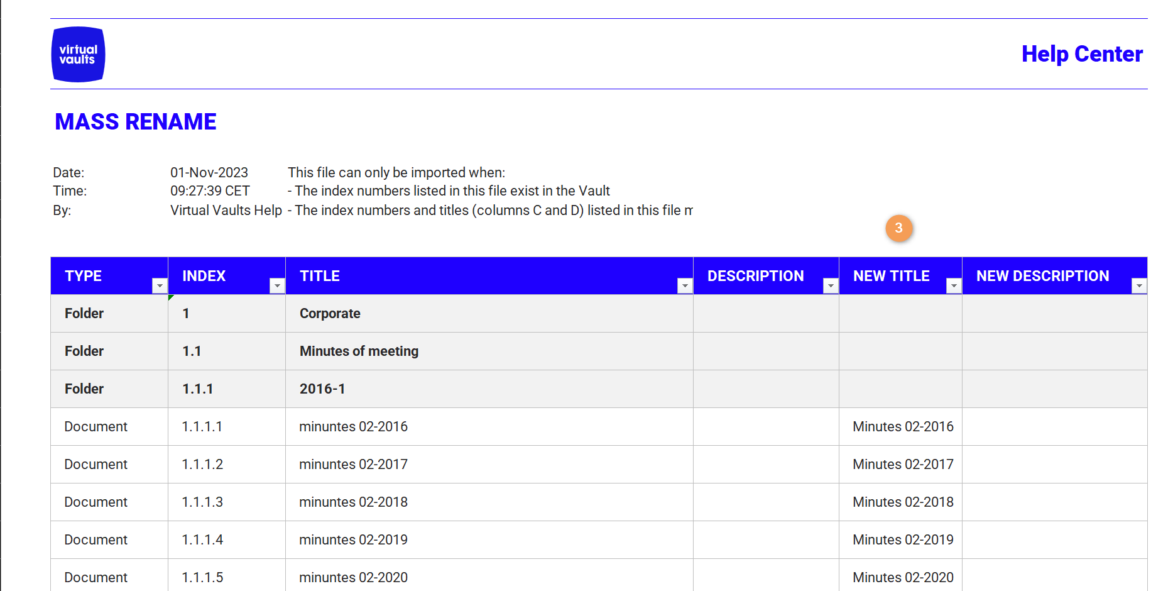Open the INDEX column filter dropdown
The width and height of the screenshot is (1173, 591).
click(277, 286)
